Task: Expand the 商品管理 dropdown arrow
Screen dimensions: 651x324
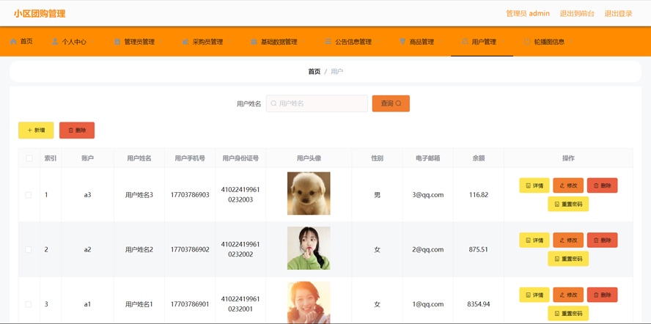Action: [x=440, y=42]
